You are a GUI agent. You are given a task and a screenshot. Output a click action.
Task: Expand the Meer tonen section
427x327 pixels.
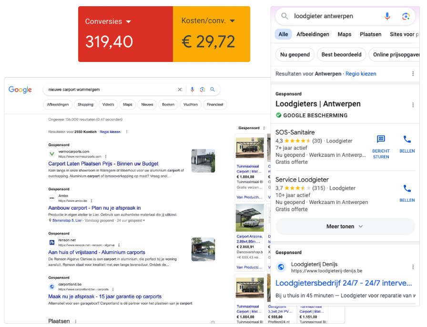[x=345, y=226]
